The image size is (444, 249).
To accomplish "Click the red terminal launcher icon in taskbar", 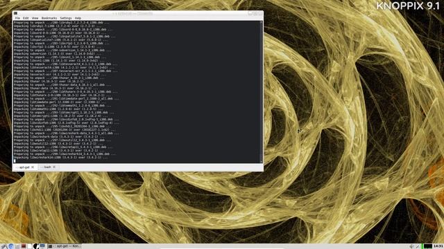I will [x=24, y=246].
